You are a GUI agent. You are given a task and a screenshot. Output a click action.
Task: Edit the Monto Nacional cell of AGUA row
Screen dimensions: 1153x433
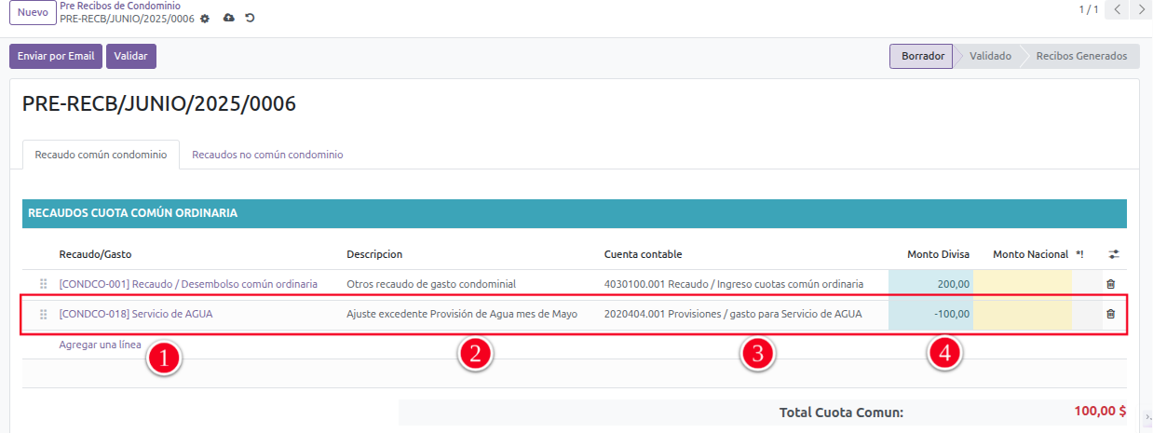point(1022,315)
